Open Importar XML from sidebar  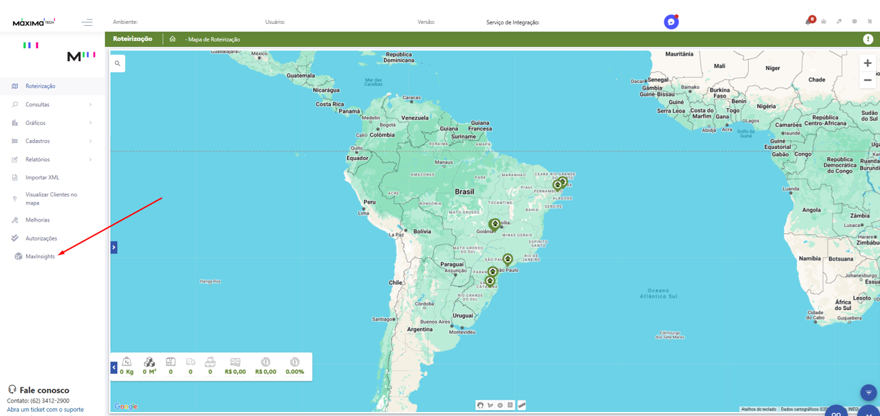(42, 177)
